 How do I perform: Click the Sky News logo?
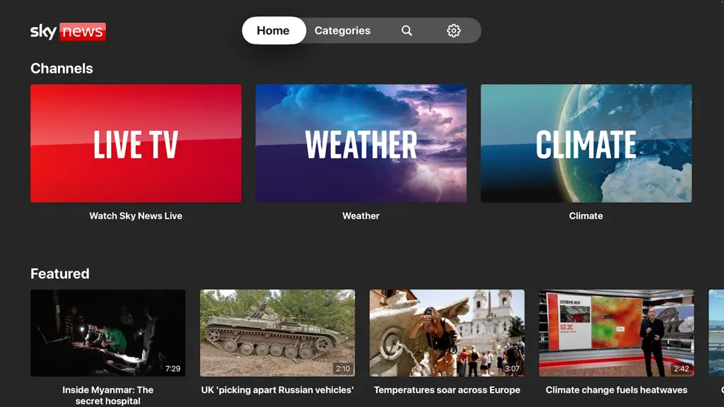click(x=68, y=31)
